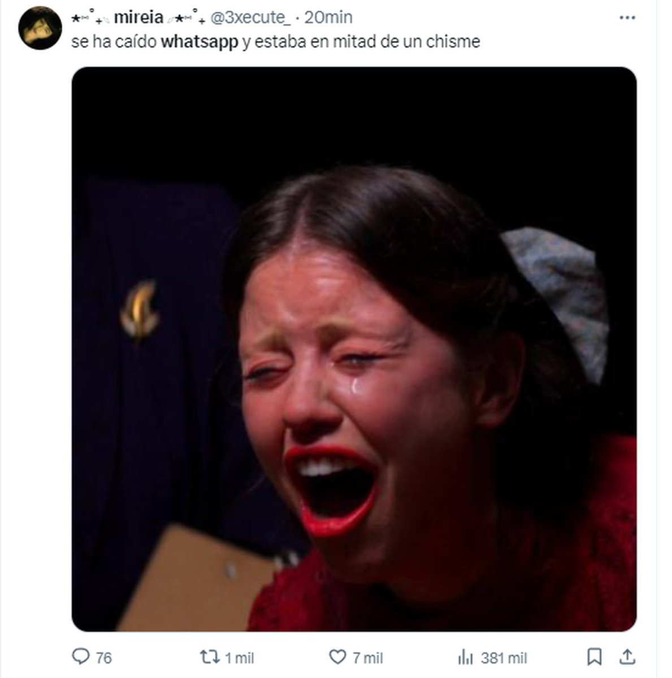The image size is (672, 678).
Task: Click the 7 mil likes count
Action: click(x=368, y=658)
